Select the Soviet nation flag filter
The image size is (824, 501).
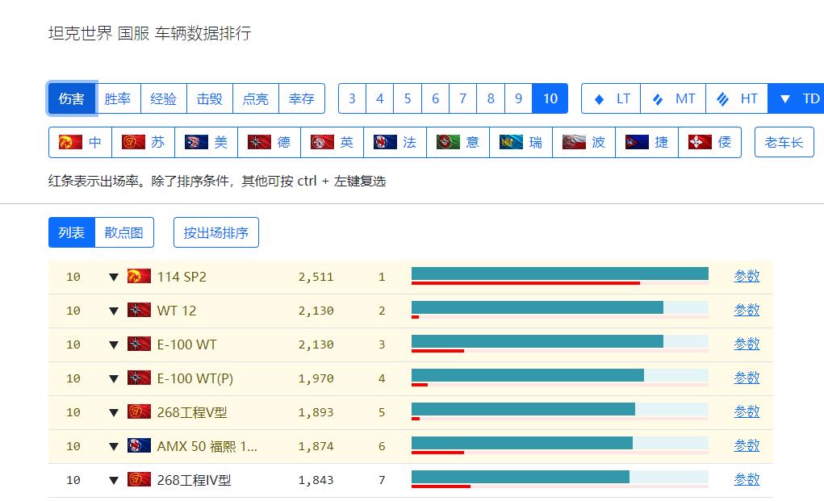tap(143, 140)
